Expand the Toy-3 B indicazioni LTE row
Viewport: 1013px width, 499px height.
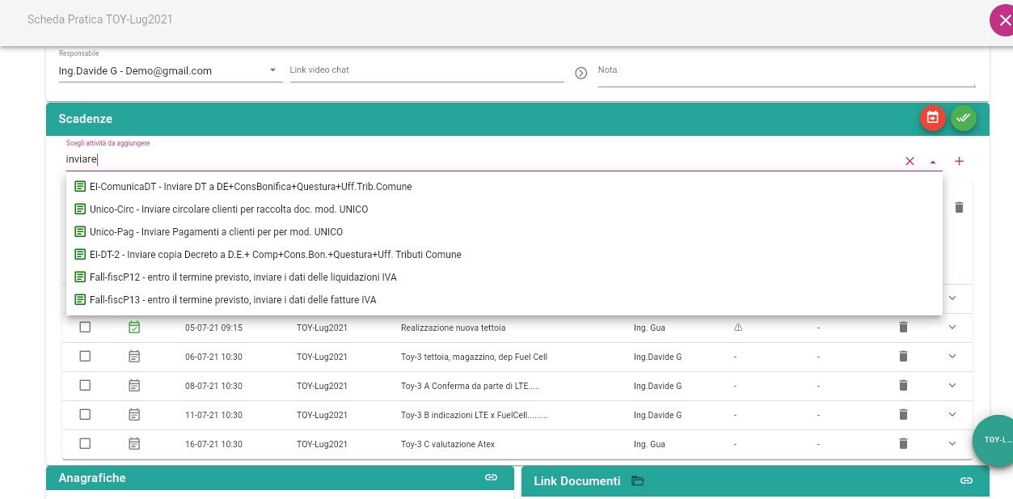pyautogui.click(x=952, y=414)
